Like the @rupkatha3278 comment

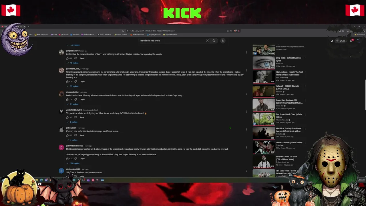click(67, 58)
